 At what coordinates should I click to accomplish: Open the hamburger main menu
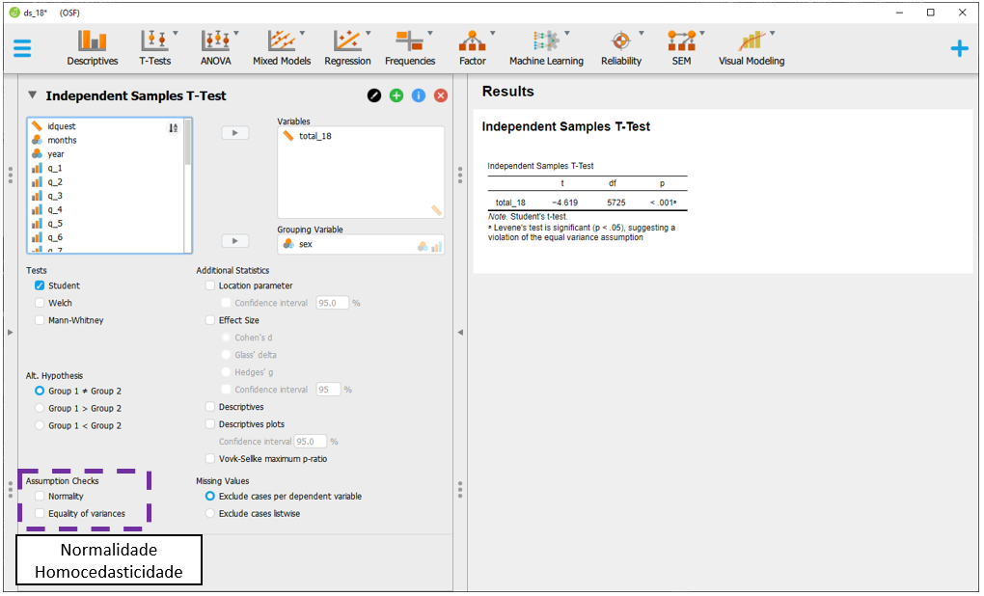22,48
